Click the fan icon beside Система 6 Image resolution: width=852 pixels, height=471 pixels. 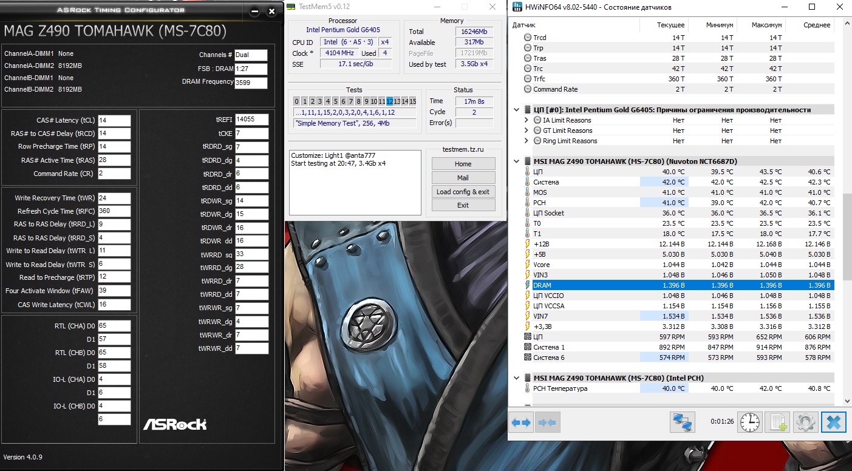point(527,357)
